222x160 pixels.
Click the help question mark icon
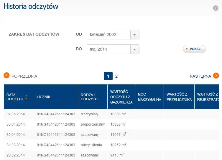(216, 8)
